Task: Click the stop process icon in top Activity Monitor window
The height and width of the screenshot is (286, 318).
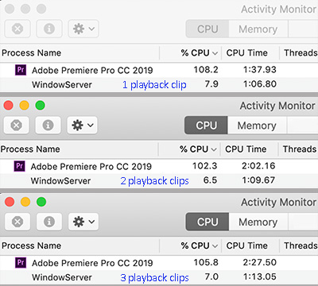Action: point(17,29)
